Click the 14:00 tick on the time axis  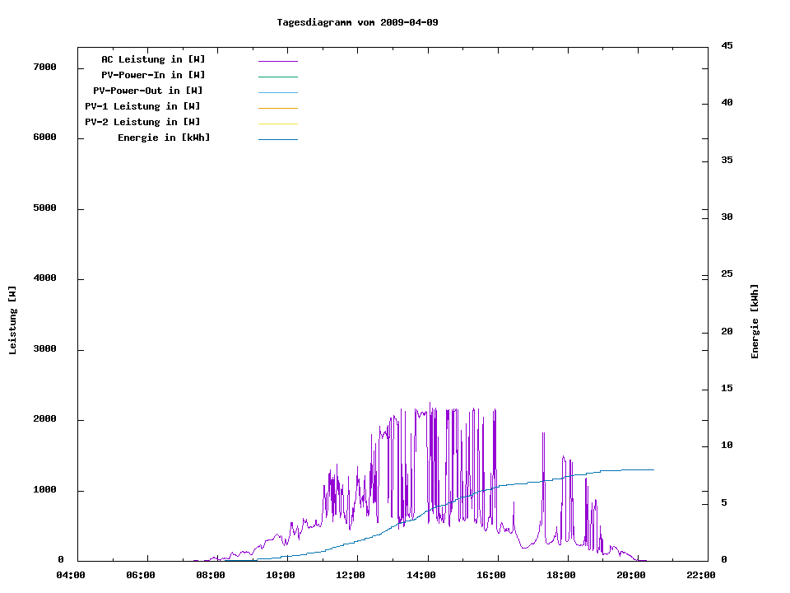[x=421, y=576]
